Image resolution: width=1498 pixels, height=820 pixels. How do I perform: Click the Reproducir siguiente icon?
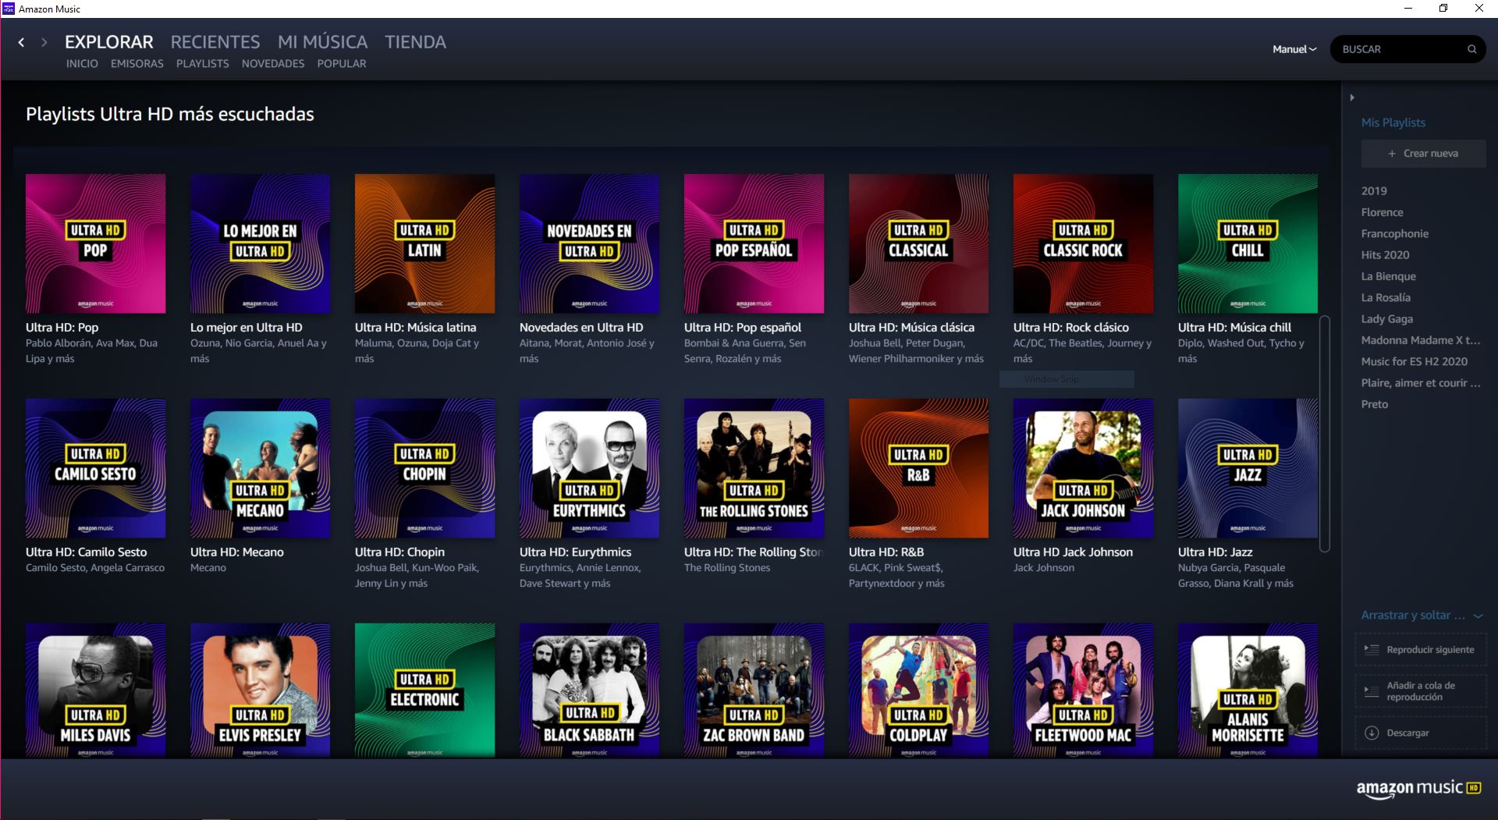(x=1371, y=649)
